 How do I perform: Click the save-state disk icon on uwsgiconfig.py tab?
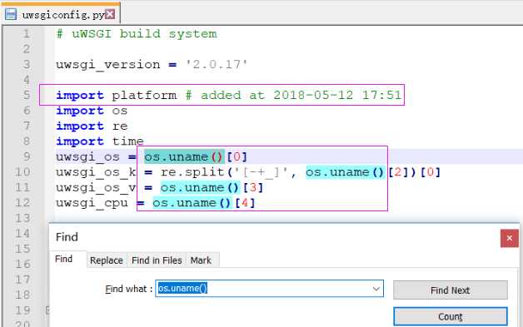(x=11, y=14)
